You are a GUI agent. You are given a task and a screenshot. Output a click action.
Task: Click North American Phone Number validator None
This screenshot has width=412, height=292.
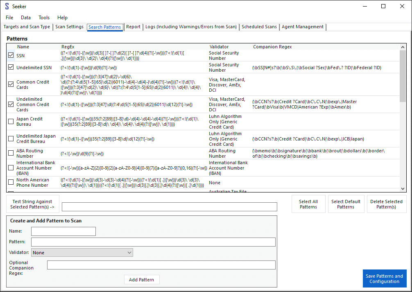(x=215, y=183)
